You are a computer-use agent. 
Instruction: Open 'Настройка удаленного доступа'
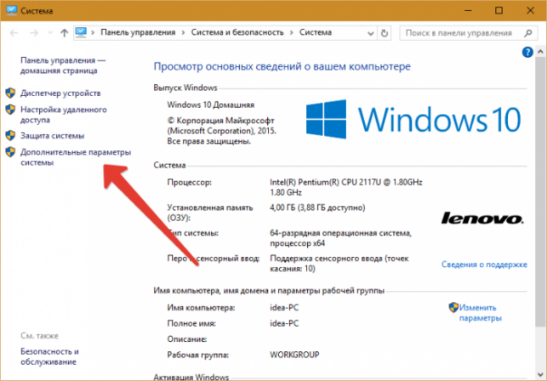pyautogui.click(x=64, y=115)
